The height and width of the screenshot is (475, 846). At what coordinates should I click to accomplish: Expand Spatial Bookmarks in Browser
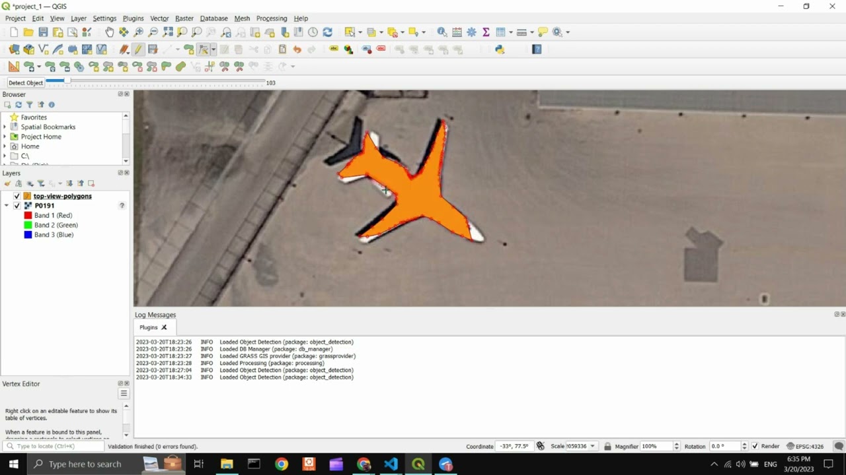pyautogui.click(x=5, y=127)
